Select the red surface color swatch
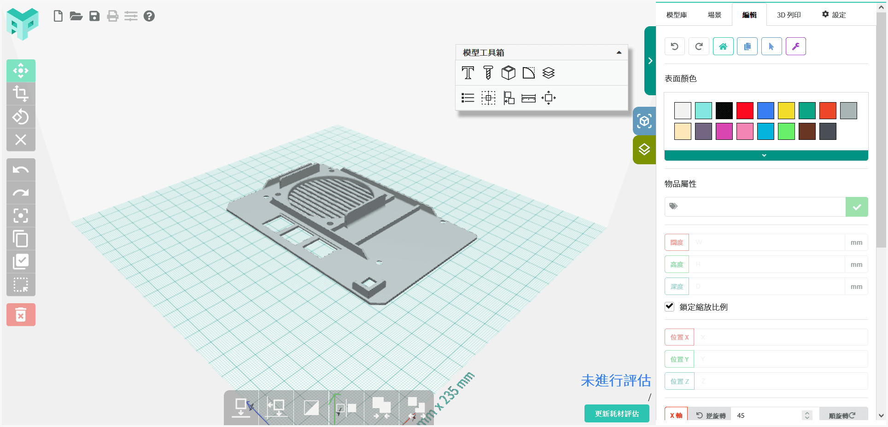This screenshot has width=888, height=427. [745, 110]
